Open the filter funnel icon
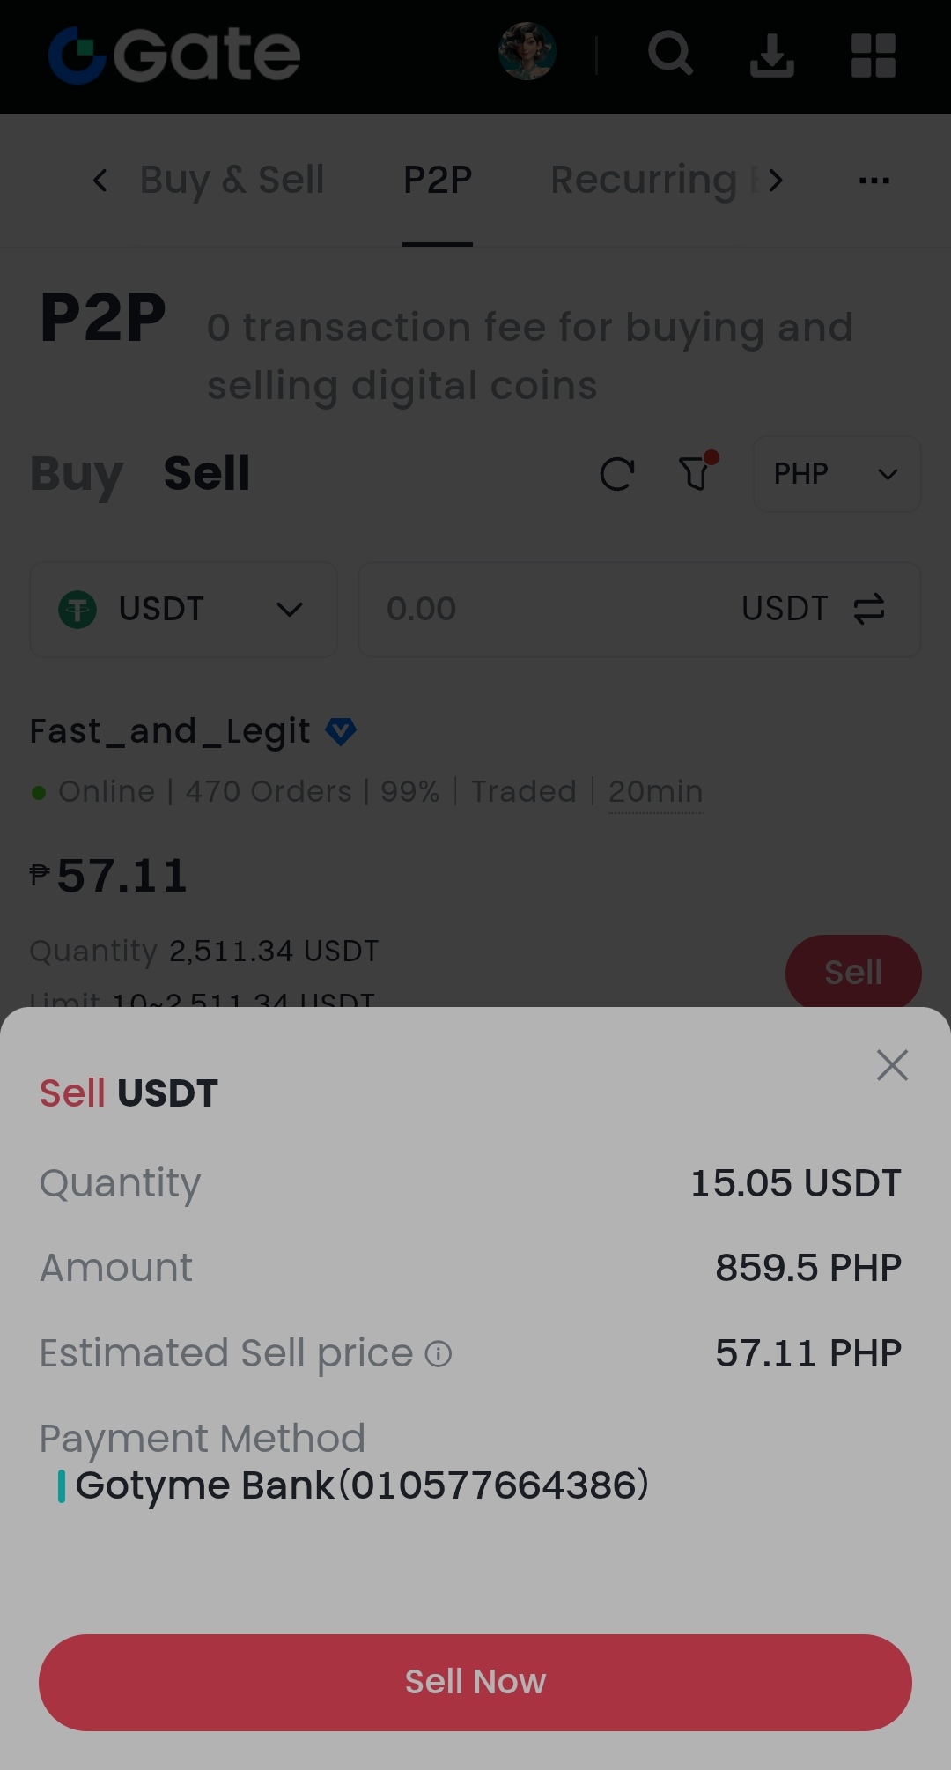 pos(697,471)
